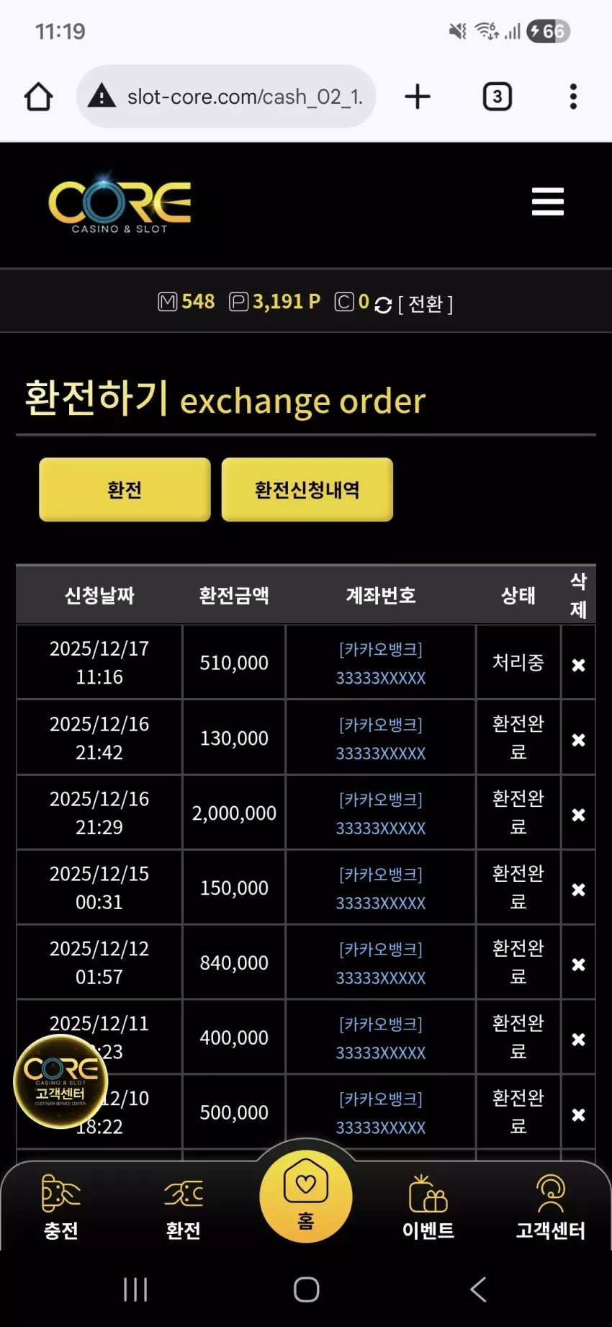612x1327 pixels.
Task: Open browser tab switcher showing 3
Action: pos(497,97)
